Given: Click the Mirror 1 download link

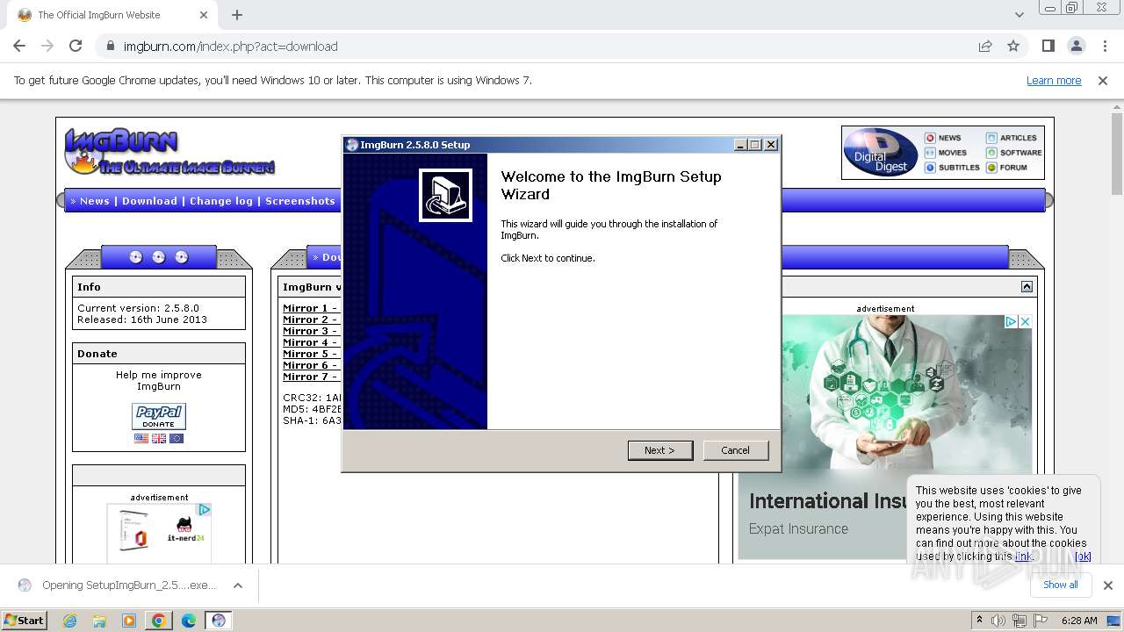Looking at the screenshot, I should tap(310, 308).
